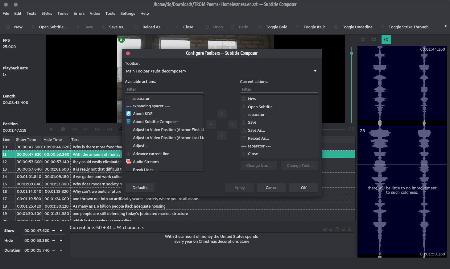The width and height of the screenshot is (450, 269).
Task: Select 'Advance current line' in Available actions
Action: [x=164, y=154]
